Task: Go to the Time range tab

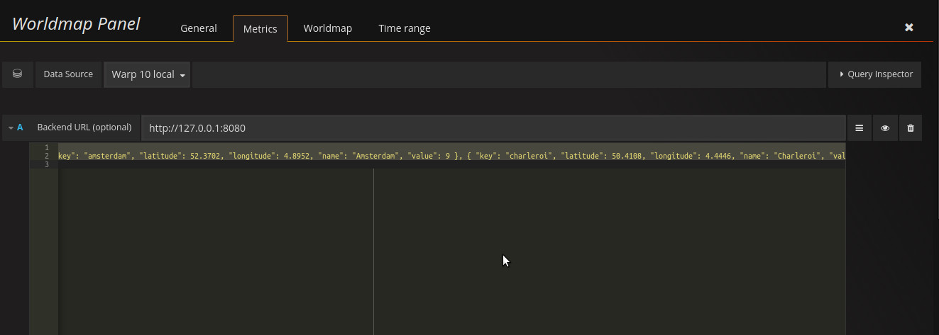Action: 404,28
